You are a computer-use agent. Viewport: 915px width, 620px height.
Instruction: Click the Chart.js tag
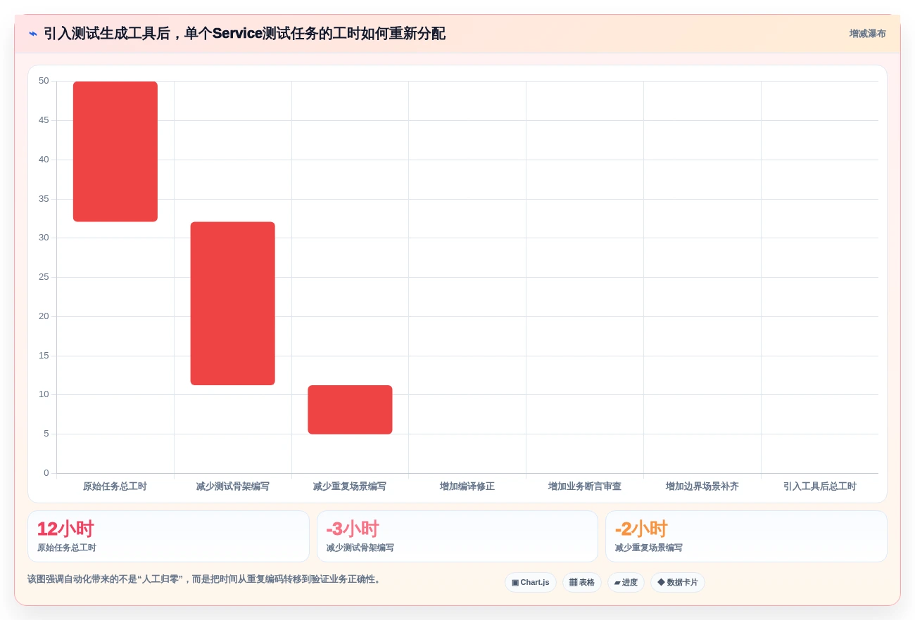(531, 583)
